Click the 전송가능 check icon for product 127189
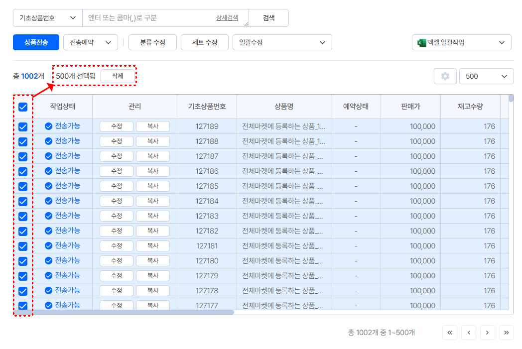Viewport: 522px width, 349px height. tap(48, 126)
